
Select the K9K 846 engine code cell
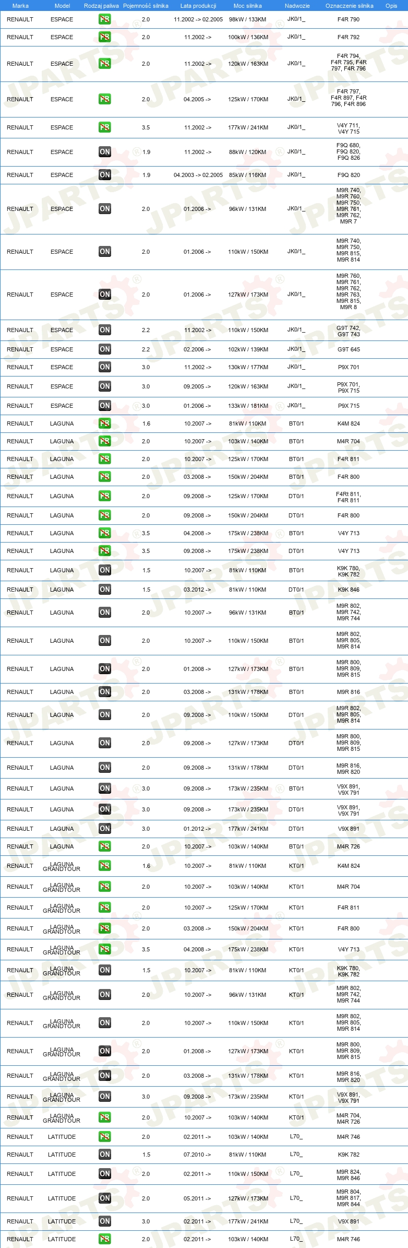point(349,590)
